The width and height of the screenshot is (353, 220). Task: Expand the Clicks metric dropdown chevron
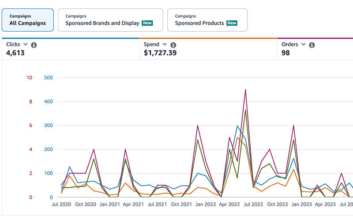point(25,44)
